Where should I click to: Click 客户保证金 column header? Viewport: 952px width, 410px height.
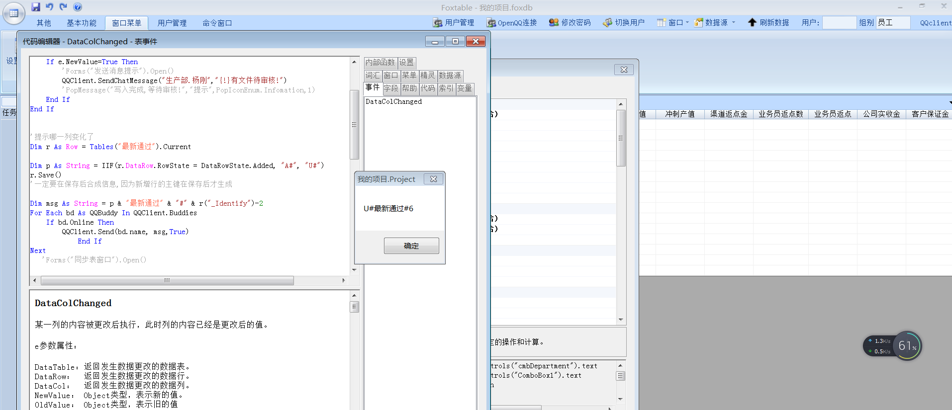point(930,114)
